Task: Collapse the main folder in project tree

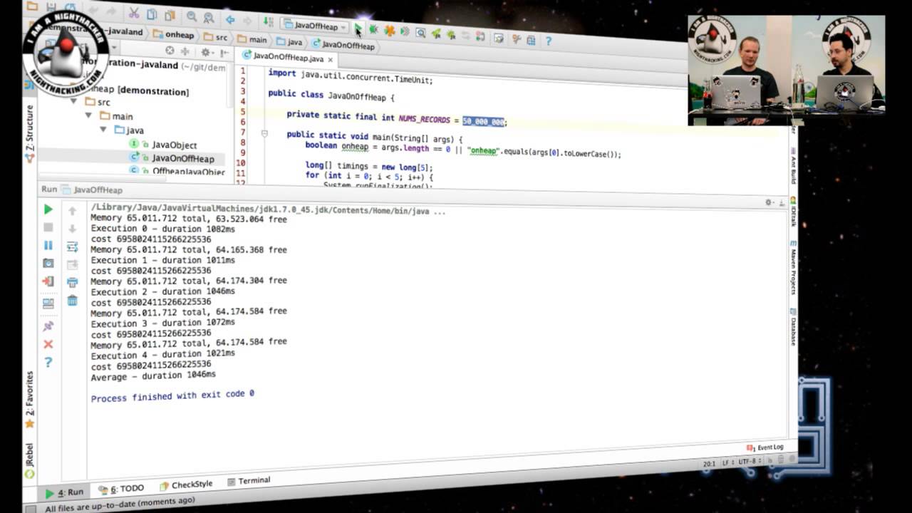Action: [x=88, y=115]
